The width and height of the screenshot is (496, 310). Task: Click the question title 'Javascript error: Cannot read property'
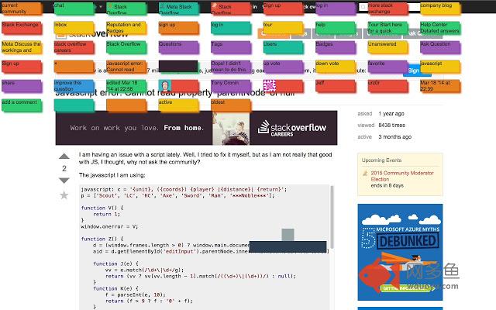(x=175, y=94)
